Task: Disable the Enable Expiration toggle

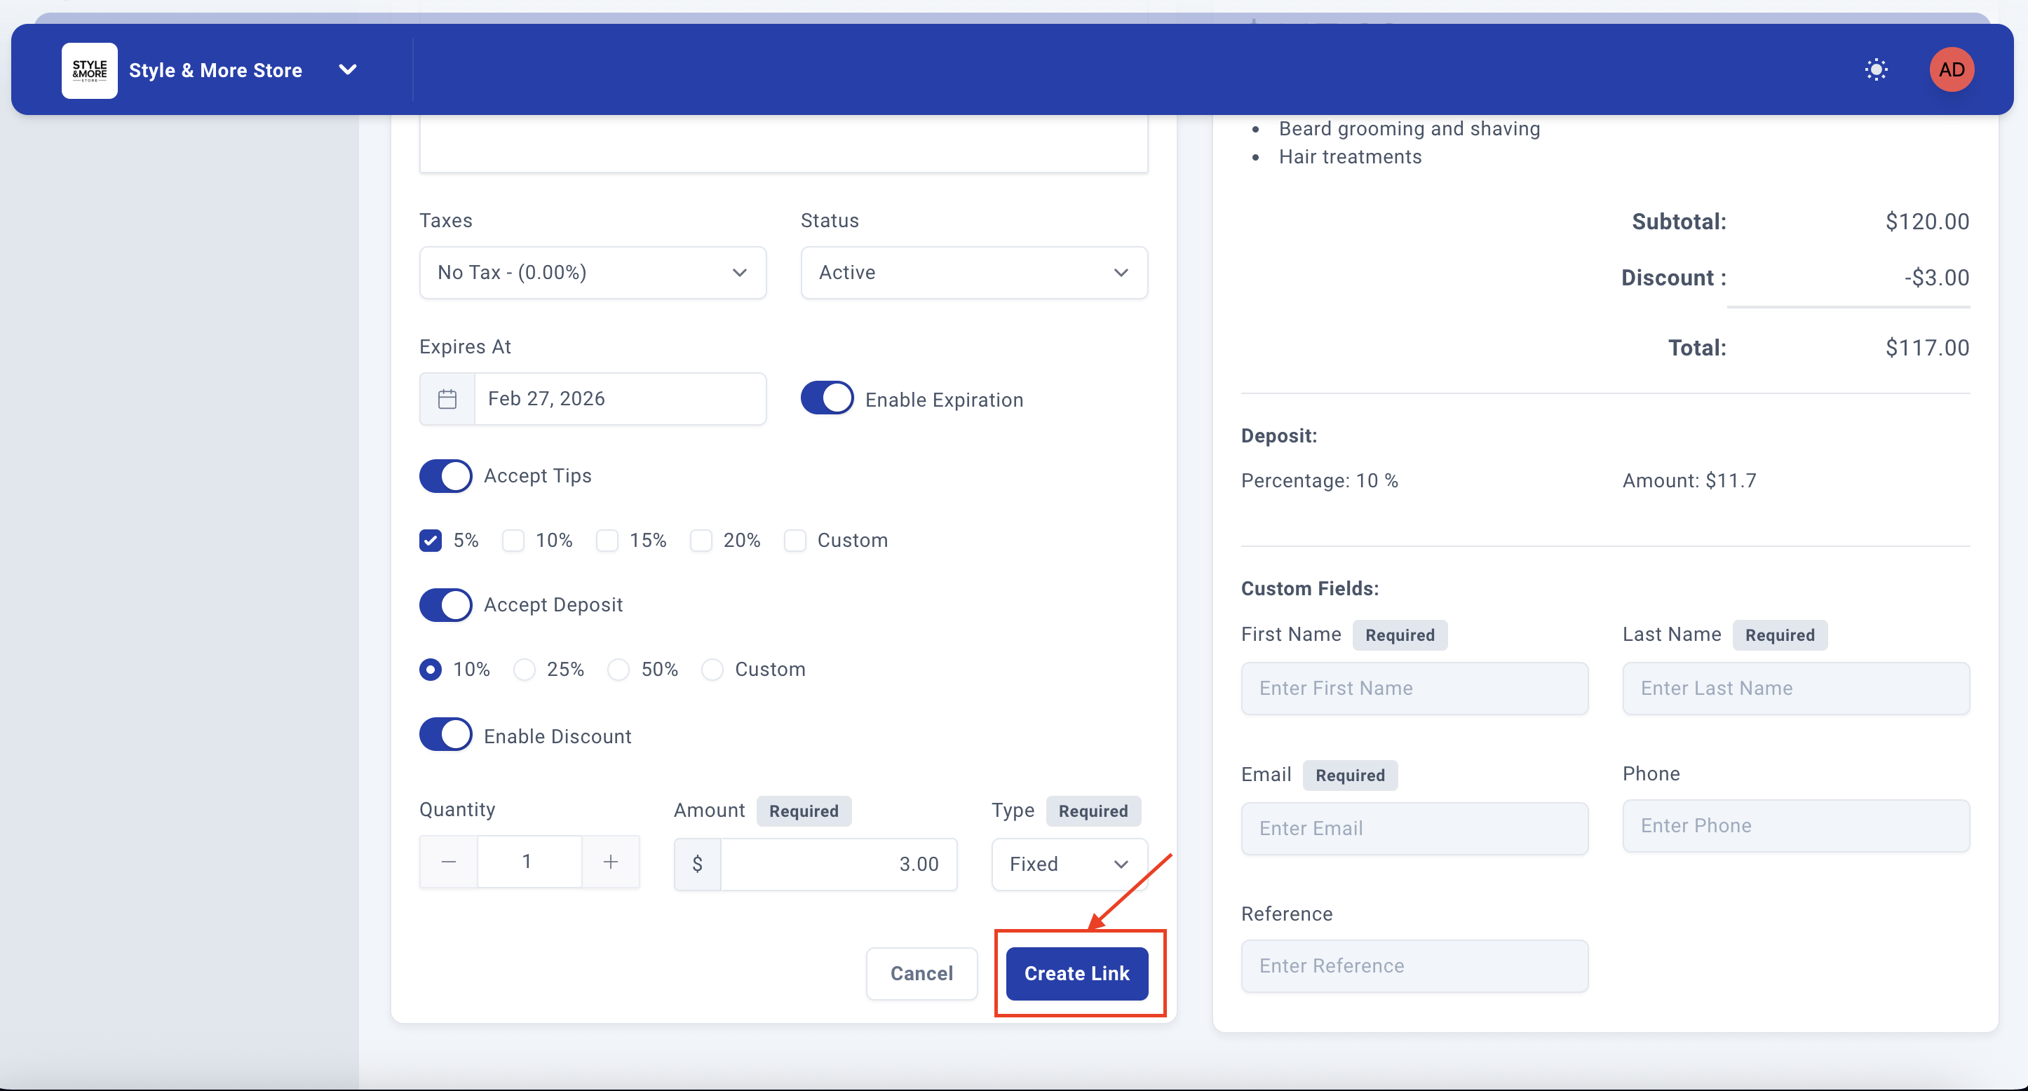Action: (x=827, y=398)
